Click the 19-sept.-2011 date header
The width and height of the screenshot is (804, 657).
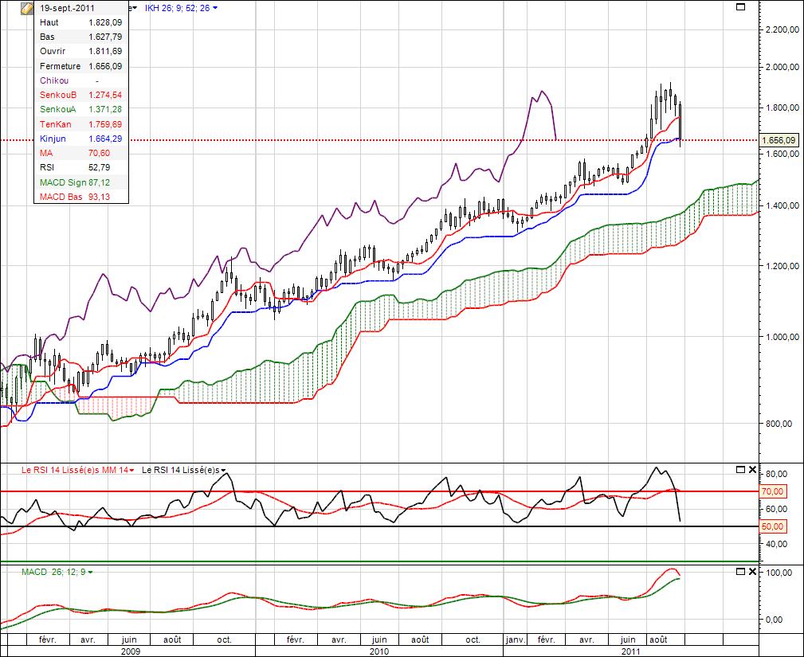pyautogui.click(x=69, y=8)
